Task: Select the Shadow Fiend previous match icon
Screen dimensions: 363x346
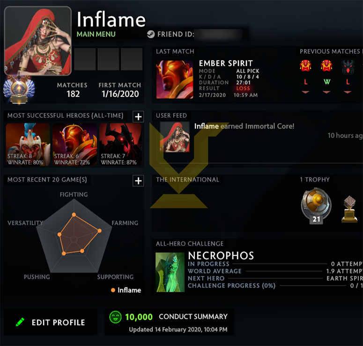Action: coord(348,67)
